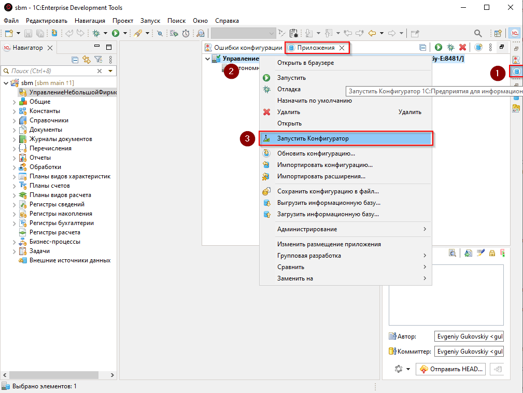Click the red Delete icon in Applications panel
Screen dimensions: 523x393
click(462, 47)
